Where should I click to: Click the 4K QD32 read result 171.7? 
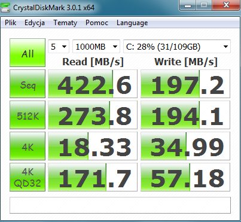coord(93,177)
